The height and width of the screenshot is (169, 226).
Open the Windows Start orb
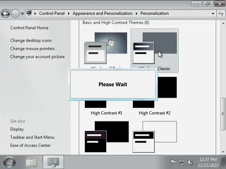coord(10,162)
